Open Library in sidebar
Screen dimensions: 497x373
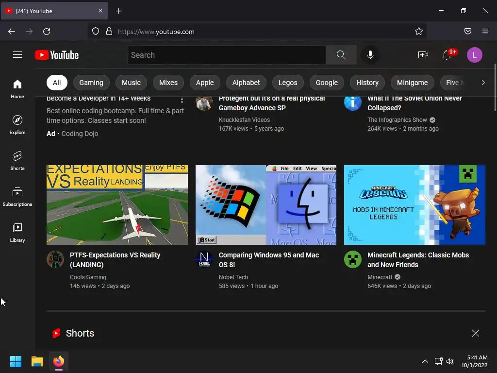17,233
